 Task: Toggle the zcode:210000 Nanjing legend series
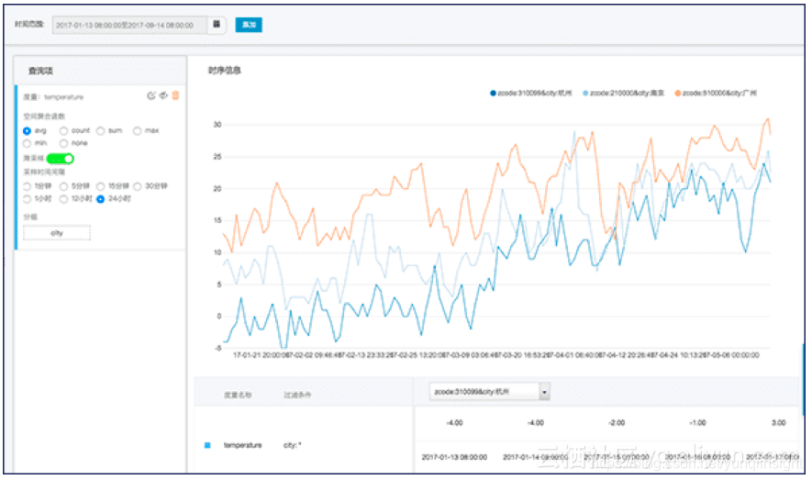[624, 94]
